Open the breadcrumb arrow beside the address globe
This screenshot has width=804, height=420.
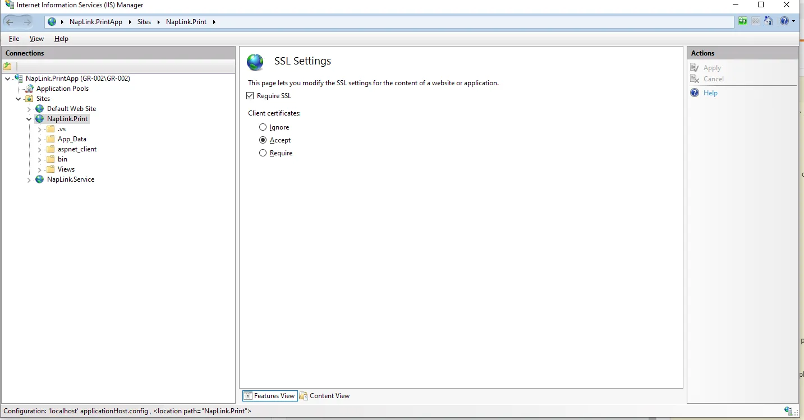click(62, 22)
